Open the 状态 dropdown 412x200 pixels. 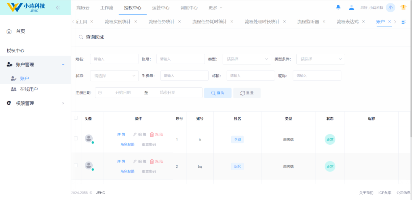point(114,75)
